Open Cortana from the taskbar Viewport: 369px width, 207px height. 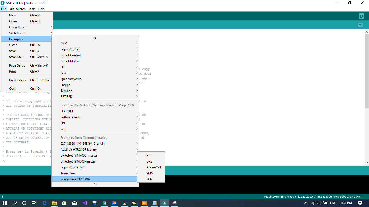24,203
